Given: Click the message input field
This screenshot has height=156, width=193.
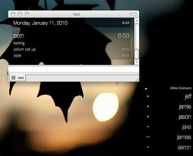Looking at the screenshot, I should pos(73,69).
